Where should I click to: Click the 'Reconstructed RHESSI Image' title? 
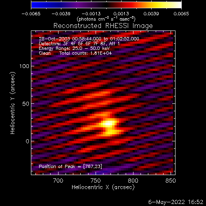(x=103, y=26)
